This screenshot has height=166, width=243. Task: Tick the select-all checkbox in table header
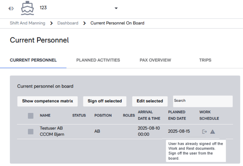tap(31, 116)
